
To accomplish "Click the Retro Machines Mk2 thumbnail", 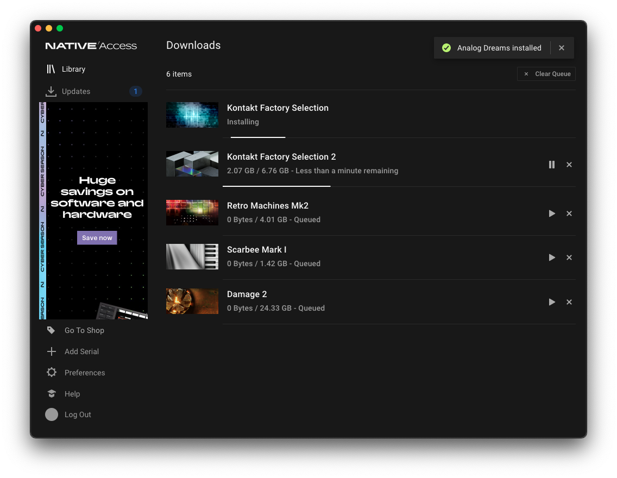I will coord(192,212).
